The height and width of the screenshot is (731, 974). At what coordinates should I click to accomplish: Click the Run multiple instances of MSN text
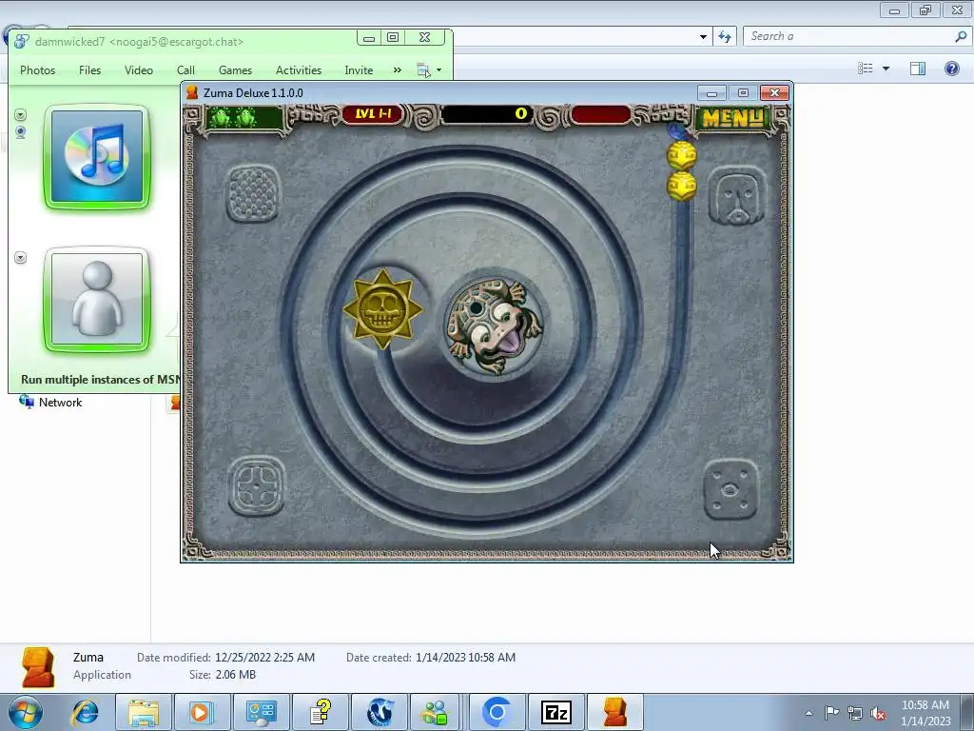[x=99, y=379]
